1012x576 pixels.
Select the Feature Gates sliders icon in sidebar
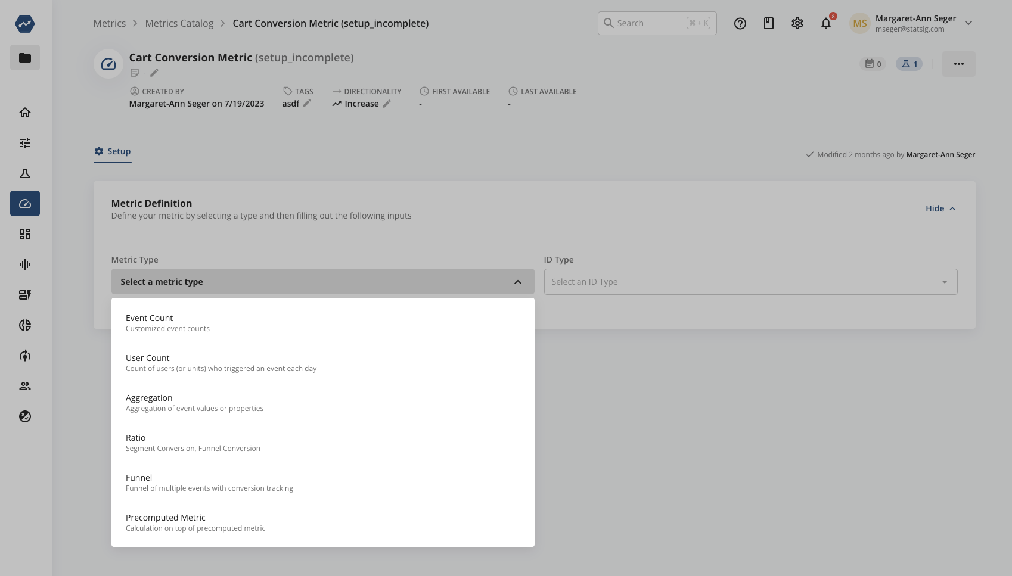coord(24,143)
